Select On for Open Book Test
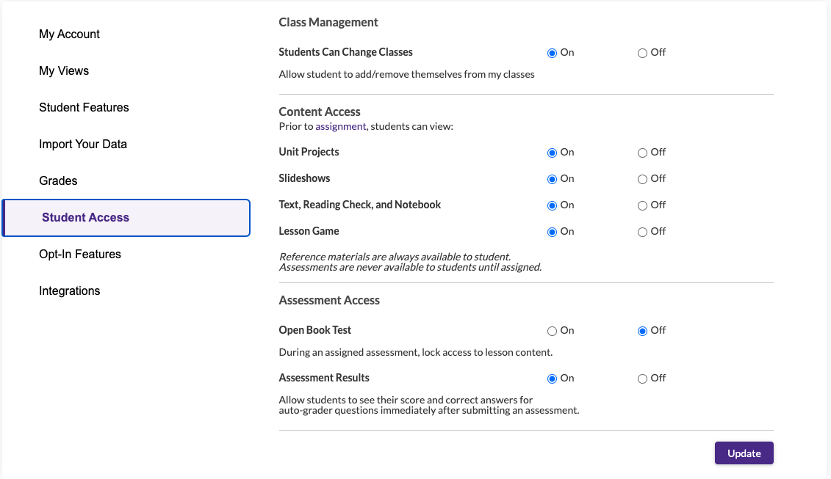 point(551,331)
